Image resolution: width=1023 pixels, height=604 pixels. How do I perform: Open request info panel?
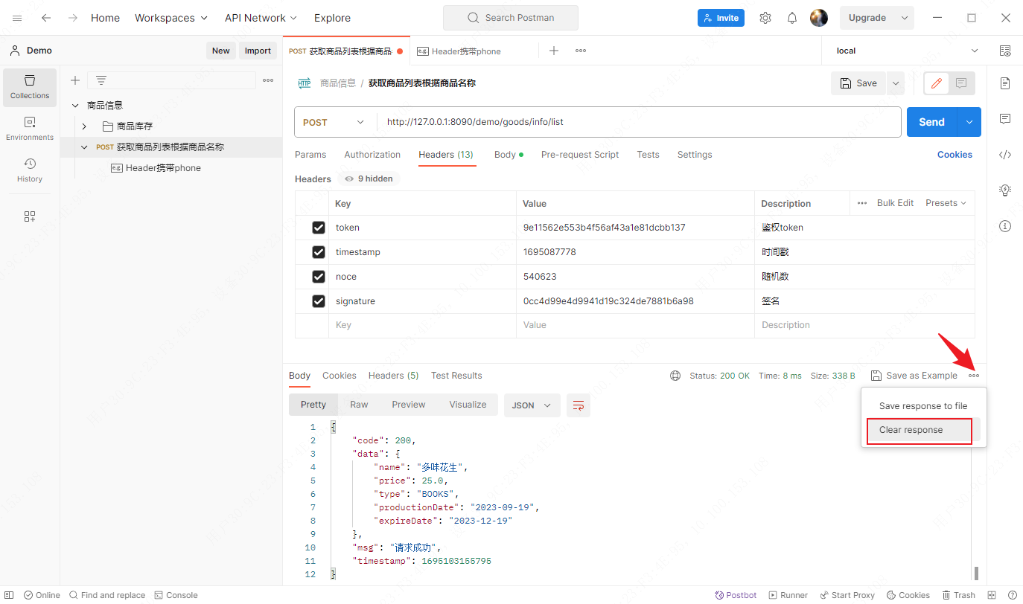(x=1005, y=226)
